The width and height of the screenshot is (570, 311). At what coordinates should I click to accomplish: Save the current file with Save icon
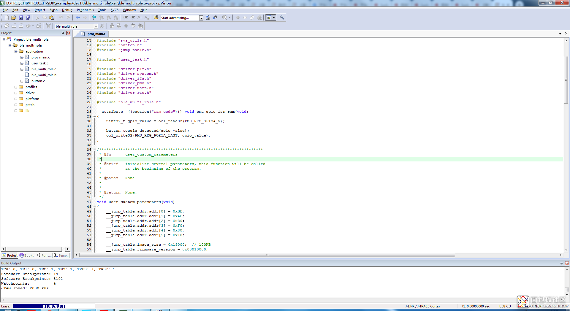pos(21,18)
